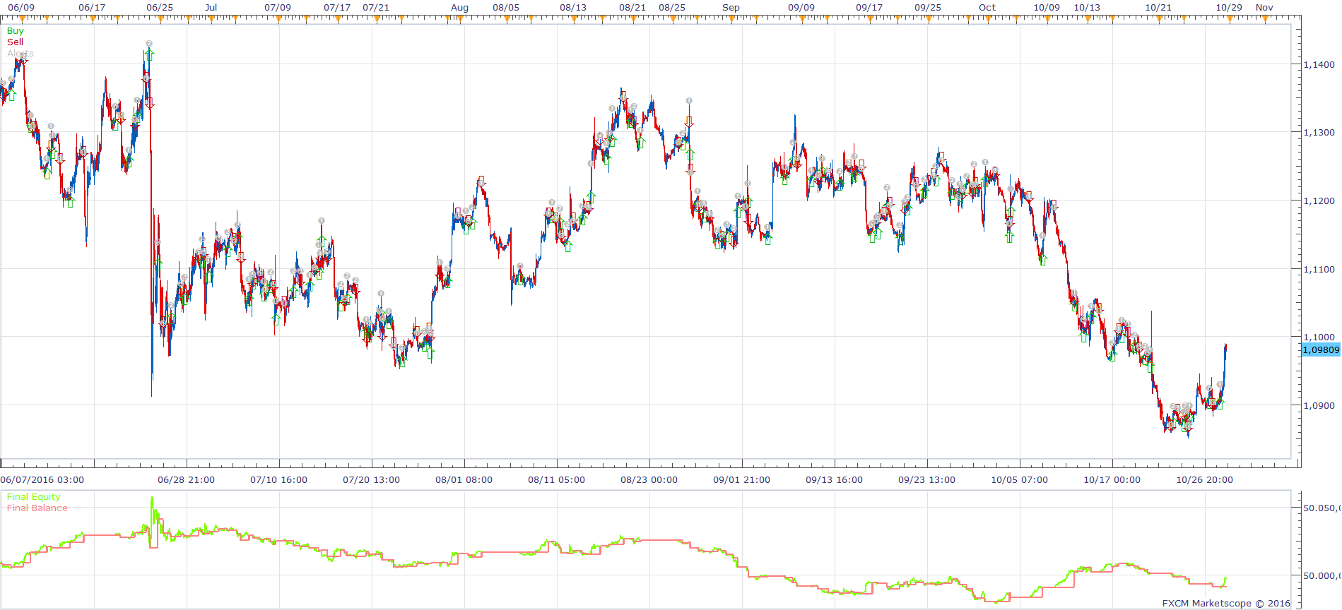
Task: Toggle the Alerts legend entry
Action: click(x=20, y=54)
